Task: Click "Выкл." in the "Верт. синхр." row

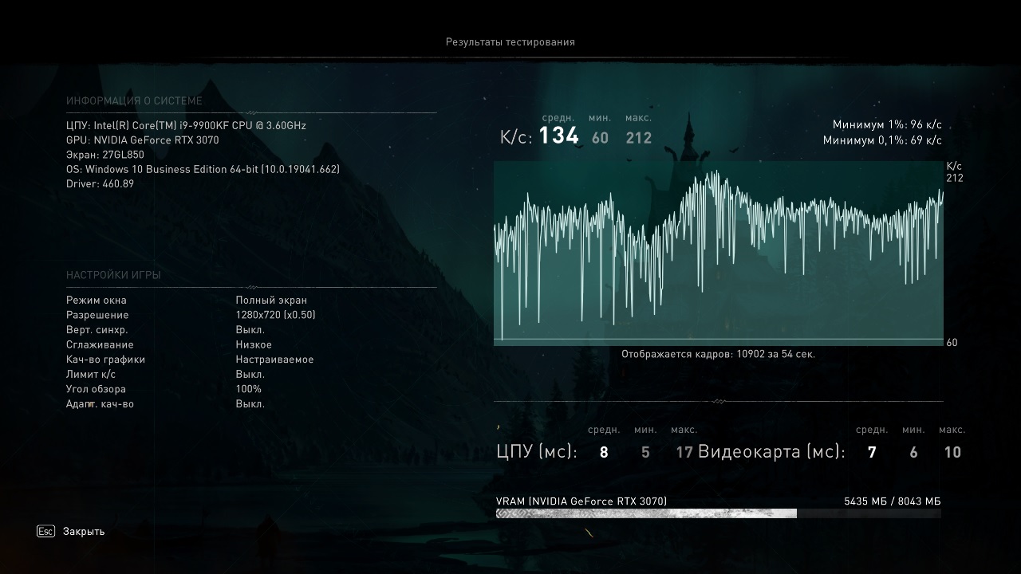Action: click(x=250, y=330)
